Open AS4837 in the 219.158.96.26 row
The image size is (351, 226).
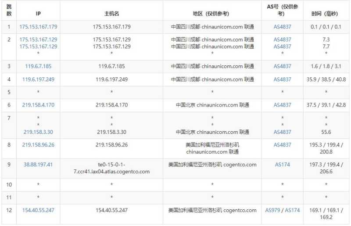(x=282, y=145)
